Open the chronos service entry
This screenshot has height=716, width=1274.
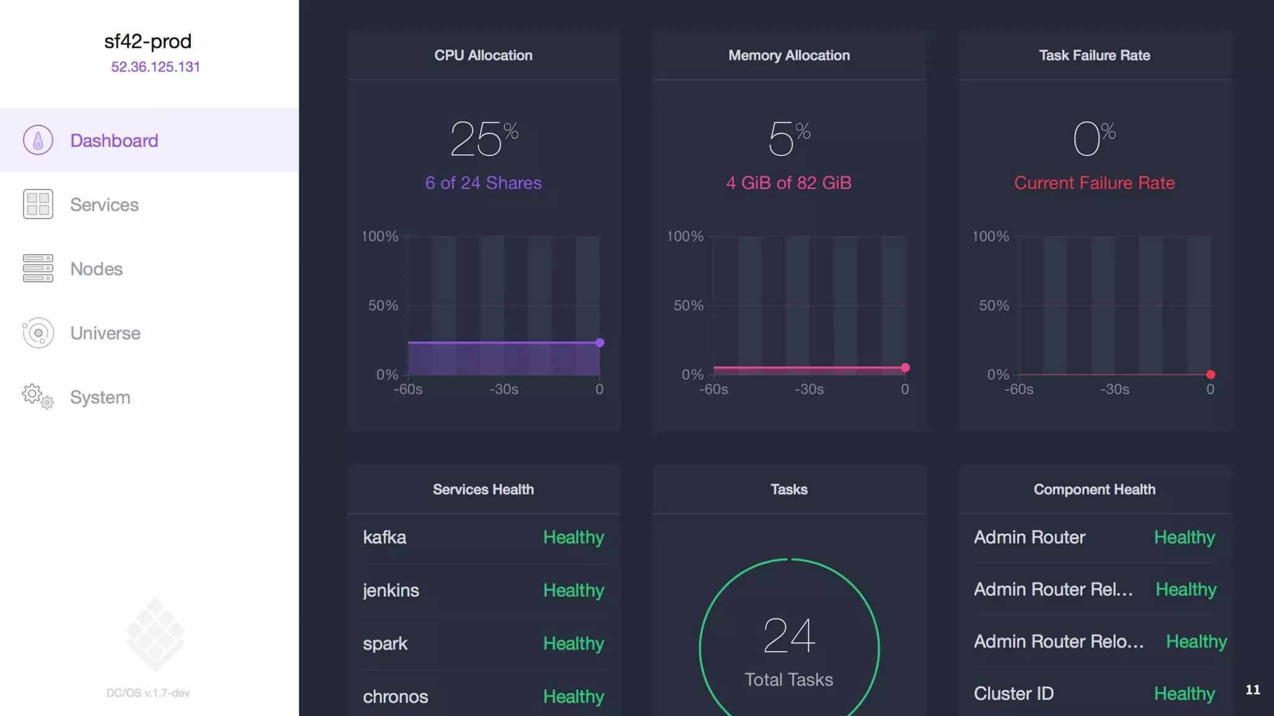click(x=395, y=696)
